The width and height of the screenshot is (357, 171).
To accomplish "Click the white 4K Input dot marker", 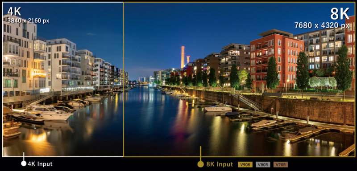I will coord(24,163).
